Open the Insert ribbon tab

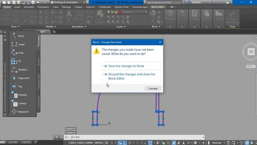click(17, 7)
